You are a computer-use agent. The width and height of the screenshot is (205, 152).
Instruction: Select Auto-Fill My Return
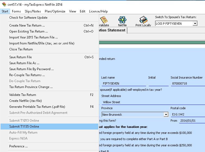coord(49,132)
